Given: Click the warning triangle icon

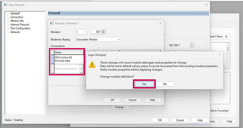Looking at the screenshot, I should (x=92, y=64).
